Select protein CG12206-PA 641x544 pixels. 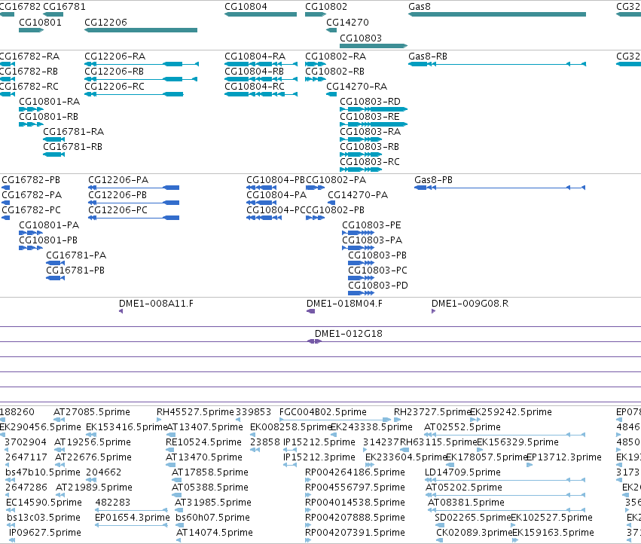pyautogui.click(x=118, y=180)
